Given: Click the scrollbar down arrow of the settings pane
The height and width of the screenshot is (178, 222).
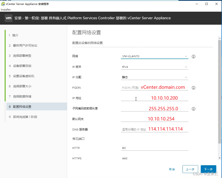Looking at the screenshot, I should pos(220,158).
